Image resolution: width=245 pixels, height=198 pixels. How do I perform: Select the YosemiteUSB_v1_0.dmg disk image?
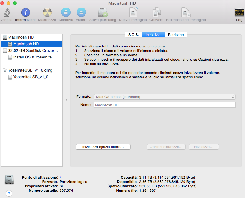pos(32,70)
